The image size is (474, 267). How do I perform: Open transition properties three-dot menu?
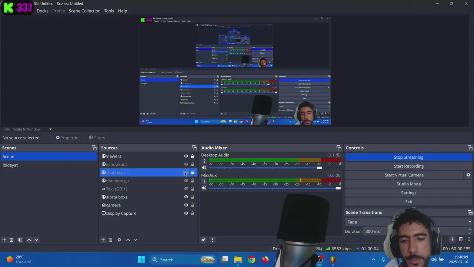click(x=469, y=240)
